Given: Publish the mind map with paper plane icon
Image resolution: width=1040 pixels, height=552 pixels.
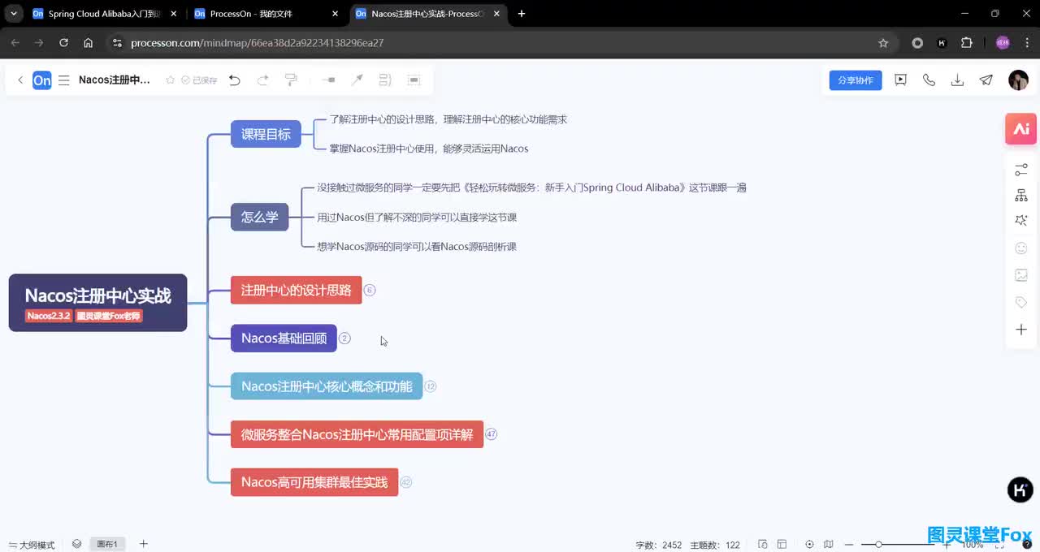Looking at the screenshot, I should pyautogui.click(x=986, y=80).
